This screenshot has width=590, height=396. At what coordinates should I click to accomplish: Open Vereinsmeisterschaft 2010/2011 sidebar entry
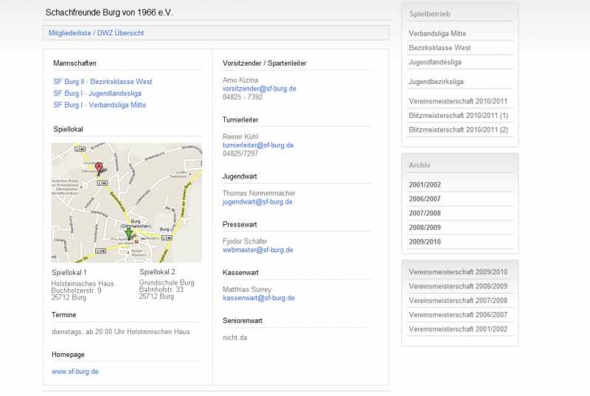point(458,101)
